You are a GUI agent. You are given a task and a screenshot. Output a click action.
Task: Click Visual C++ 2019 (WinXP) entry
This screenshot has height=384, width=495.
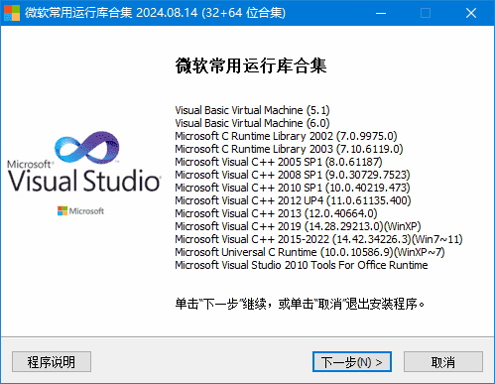298,226
